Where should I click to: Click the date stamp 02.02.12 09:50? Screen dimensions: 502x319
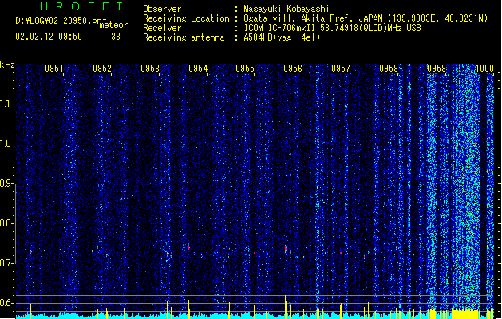pos(49,37)
